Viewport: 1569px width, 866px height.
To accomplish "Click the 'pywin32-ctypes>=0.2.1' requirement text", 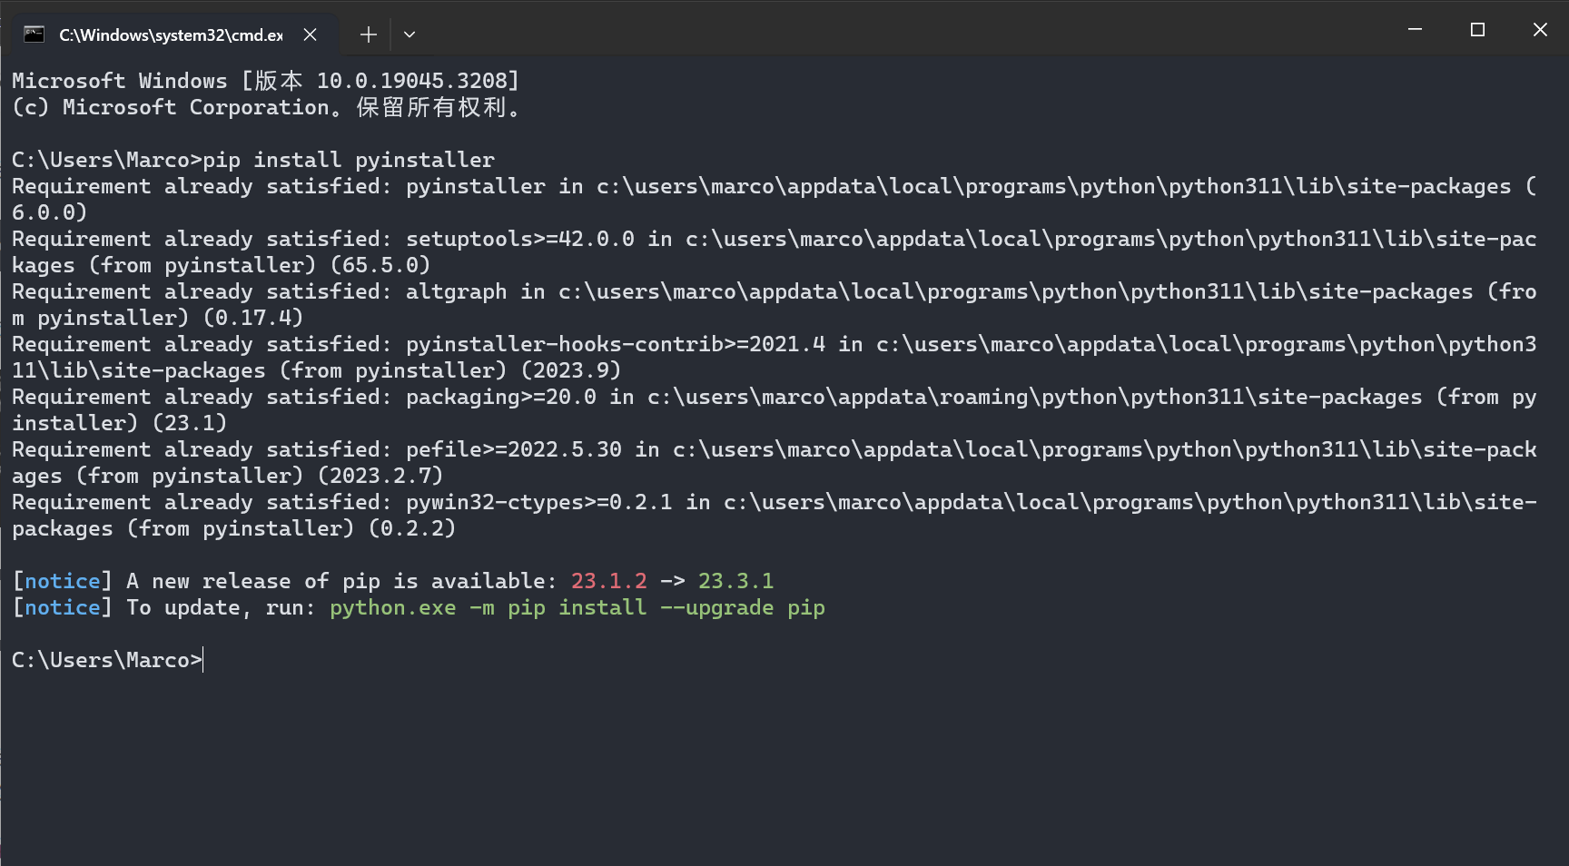I will click(538, 502).
